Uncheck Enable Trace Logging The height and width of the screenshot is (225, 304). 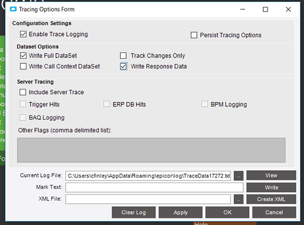coord(23,34)
